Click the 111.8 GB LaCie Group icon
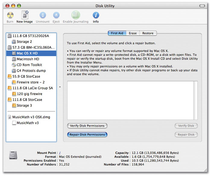Screen dimensions: 211x176 [x=10, y=88]
